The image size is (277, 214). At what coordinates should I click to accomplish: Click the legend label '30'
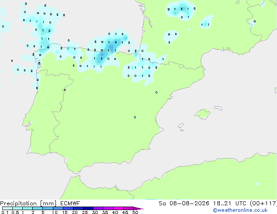coord(95,212)
